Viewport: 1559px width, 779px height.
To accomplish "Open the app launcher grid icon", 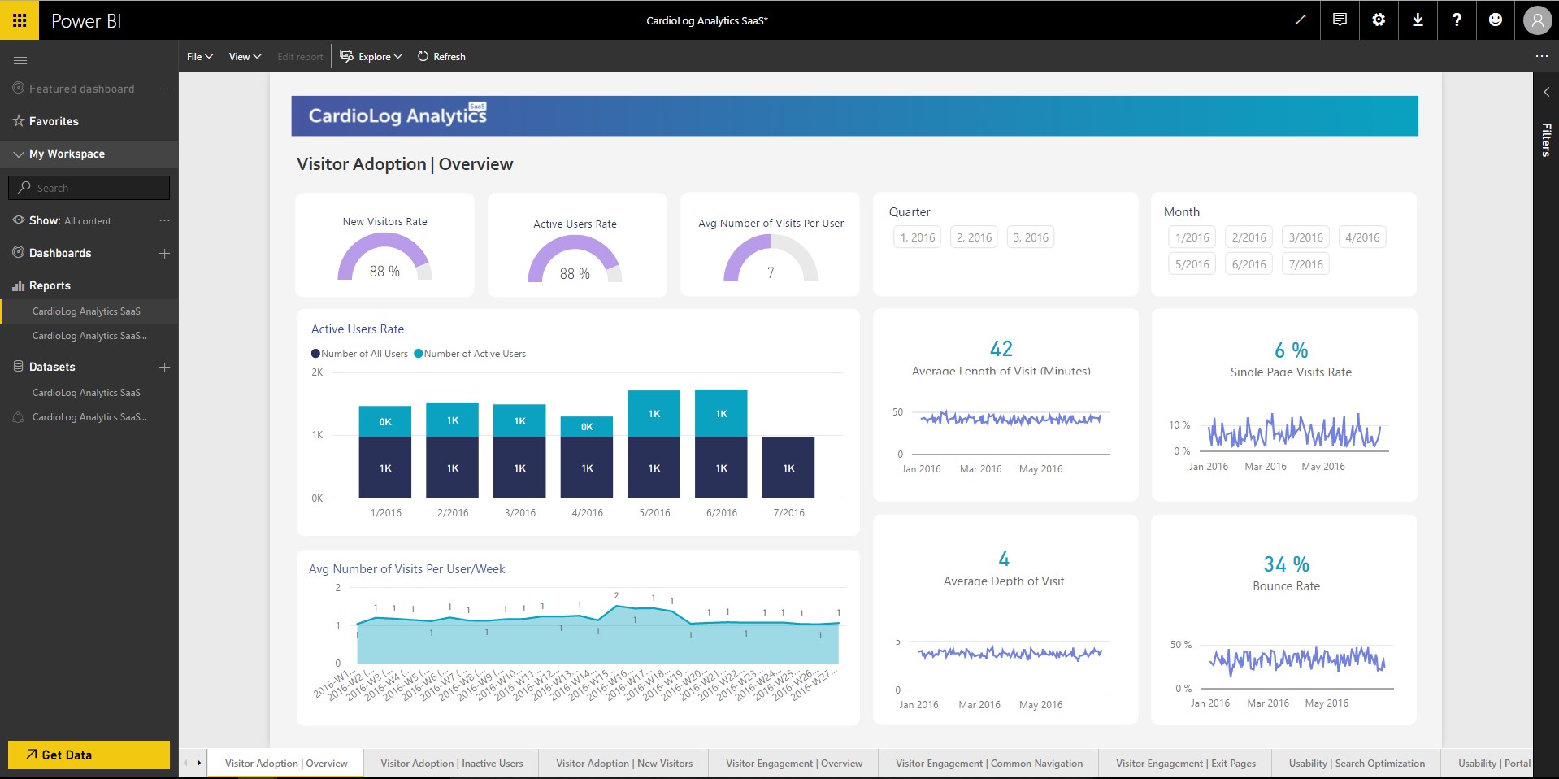I will 20,20.
